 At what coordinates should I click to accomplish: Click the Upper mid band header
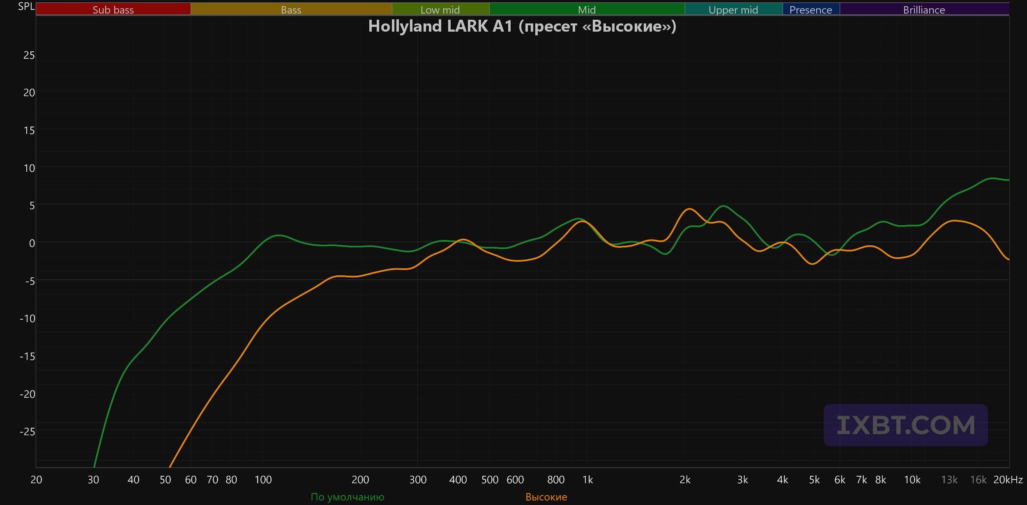tap(734, 9)
